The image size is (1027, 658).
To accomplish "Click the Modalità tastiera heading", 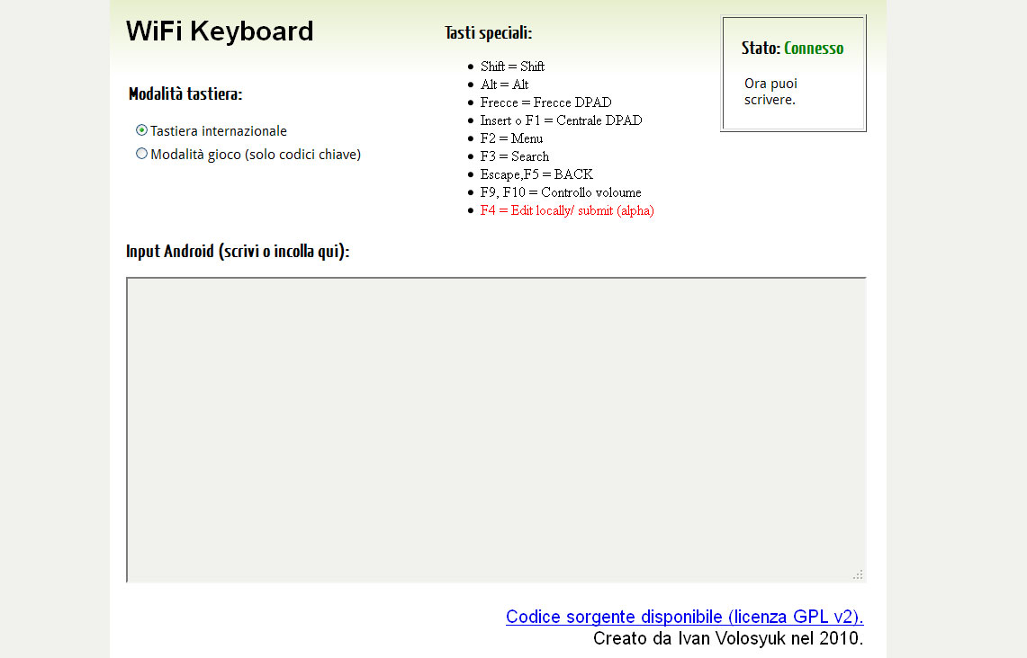I will [185, 94].
